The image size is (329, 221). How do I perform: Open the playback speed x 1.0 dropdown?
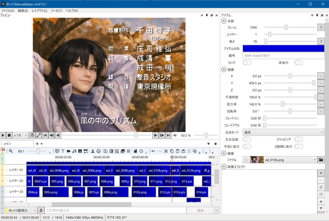pyautogui.click(x=20, y=135)
